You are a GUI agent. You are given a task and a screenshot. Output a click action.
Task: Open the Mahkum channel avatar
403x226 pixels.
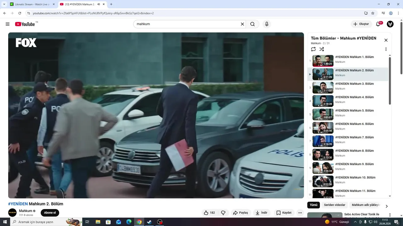[12, 213]
